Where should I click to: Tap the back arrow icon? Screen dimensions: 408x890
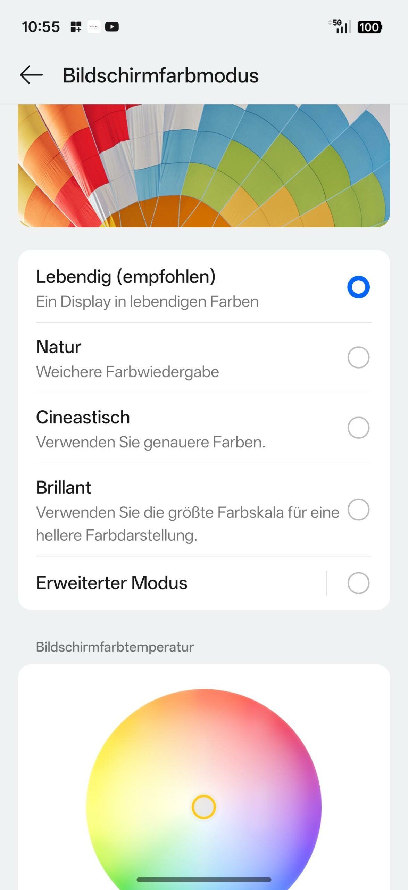(31, 75)
